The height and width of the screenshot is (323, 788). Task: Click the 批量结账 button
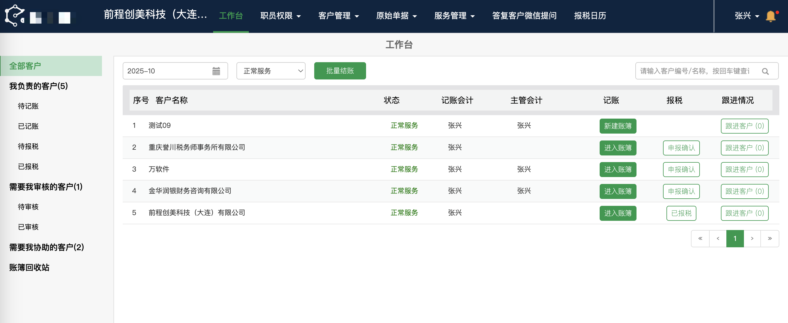pyautogui.click(x=340, y=71)
